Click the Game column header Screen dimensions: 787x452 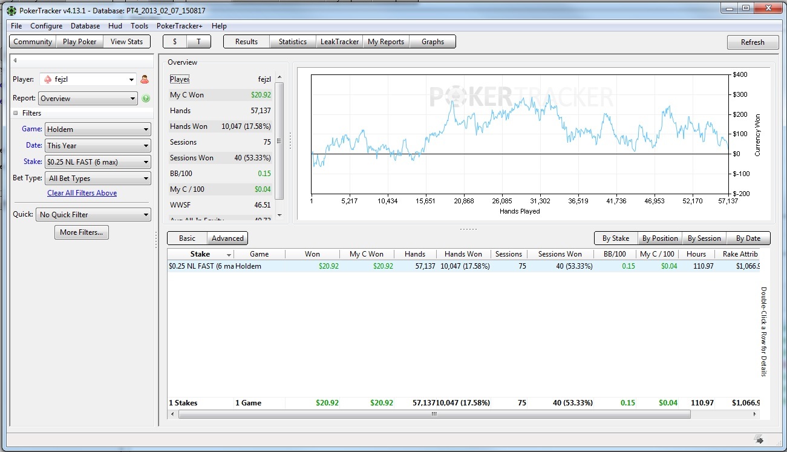[259, 254]
